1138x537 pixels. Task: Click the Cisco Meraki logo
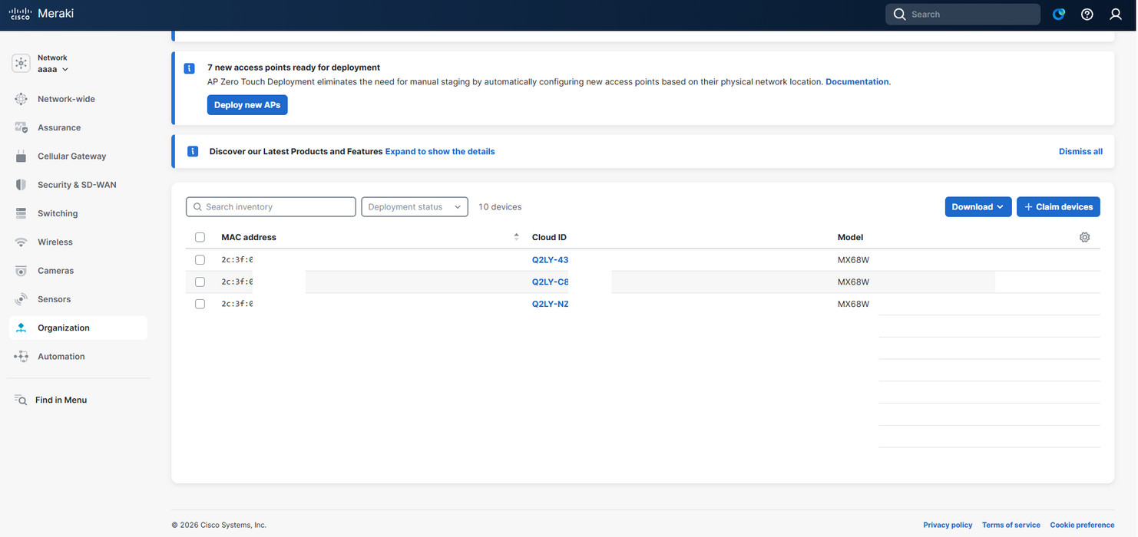(41, 14)
